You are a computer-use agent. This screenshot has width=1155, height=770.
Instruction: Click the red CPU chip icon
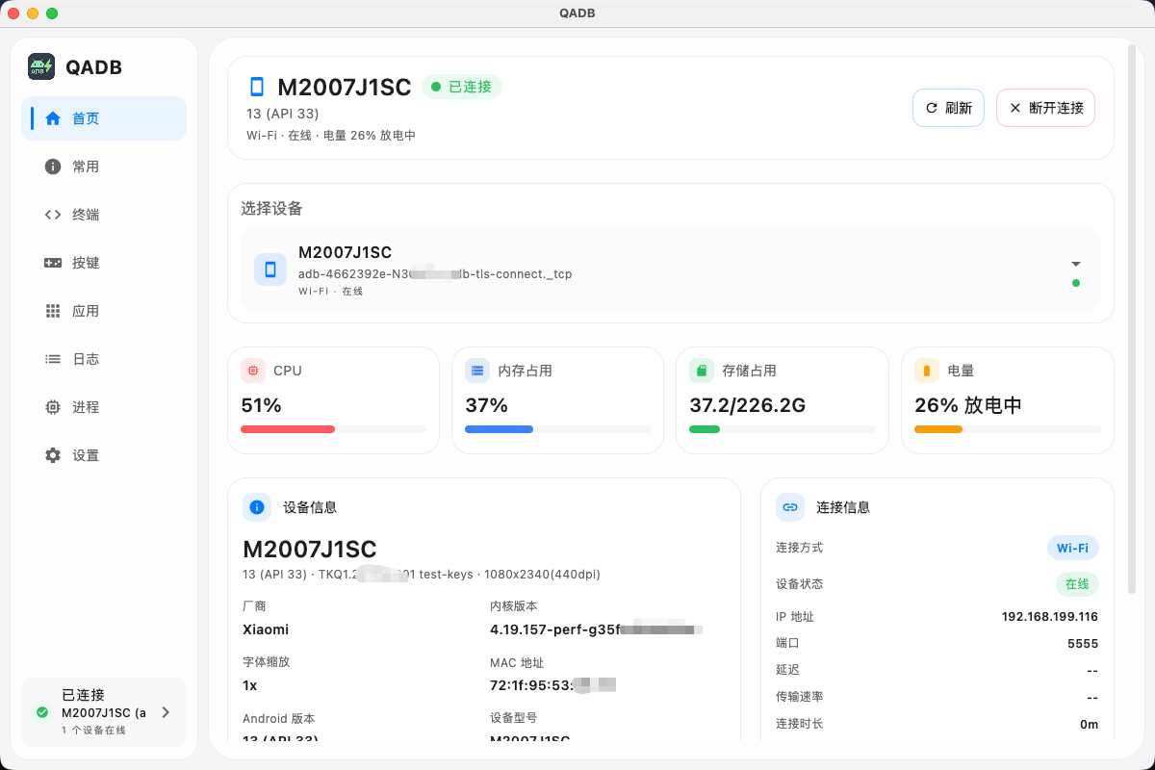[253, 371]
